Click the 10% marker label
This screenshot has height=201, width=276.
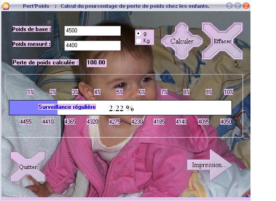pos(229,92)
